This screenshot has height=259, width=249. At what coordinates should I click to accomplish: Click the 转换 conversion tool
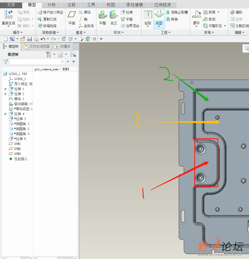pyautogui.click(x=172, y=19)
